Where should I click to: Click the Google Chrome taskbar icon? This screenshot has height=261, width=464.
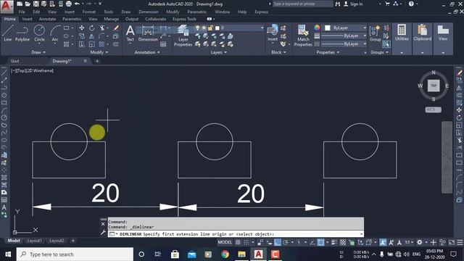click(225, 254)
